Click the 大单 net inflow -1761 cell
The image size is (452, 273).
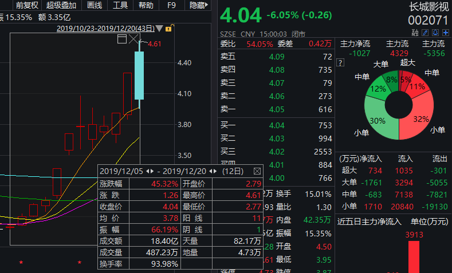click(x=371, y=183)
